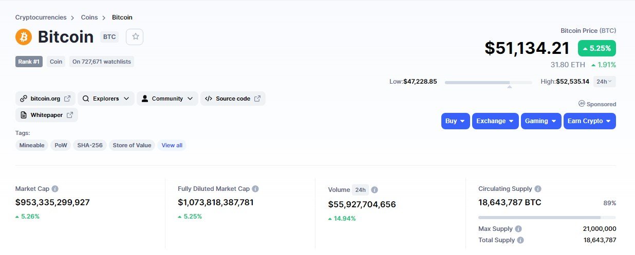Screen dimensions: 635x255
Task: Click the orange Bitcoin logo icon
Action: (x=24, y=37)
